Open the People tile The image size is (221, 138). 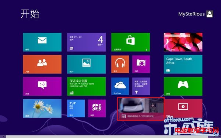point(42,64)
